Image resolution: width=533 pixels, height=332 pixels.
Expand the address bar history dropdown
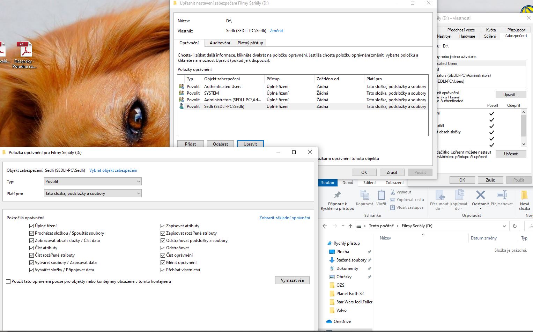tap(504, 226)
